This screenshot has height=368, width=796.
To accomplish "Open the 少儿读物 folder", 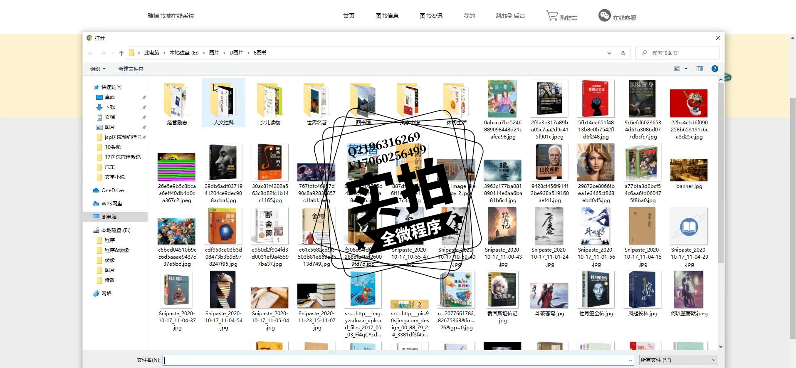I will (270, 103).
